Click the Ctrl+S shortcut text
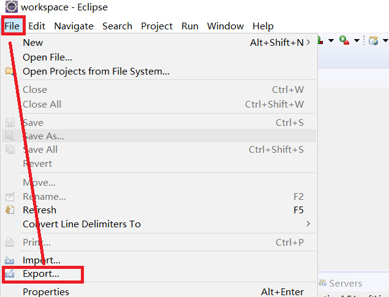The image size is (389, 297). (x=290, y=122)
